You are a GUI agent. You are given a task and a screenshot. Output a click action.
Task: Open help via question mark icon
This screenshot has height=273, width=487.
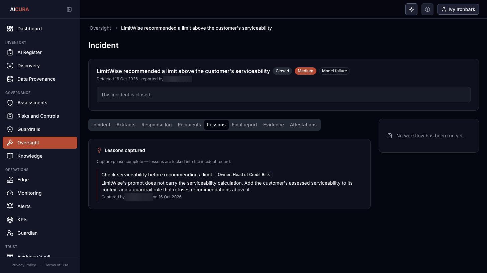pos(427,9)
